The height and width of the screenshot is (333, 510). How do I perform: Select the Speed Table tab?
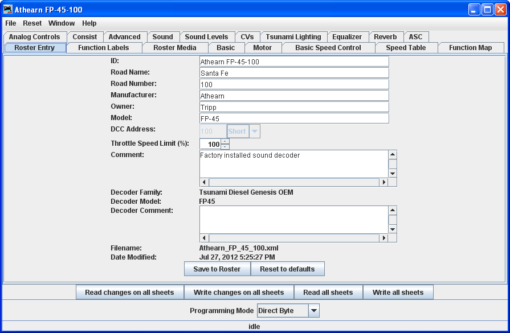coord(406,48)
